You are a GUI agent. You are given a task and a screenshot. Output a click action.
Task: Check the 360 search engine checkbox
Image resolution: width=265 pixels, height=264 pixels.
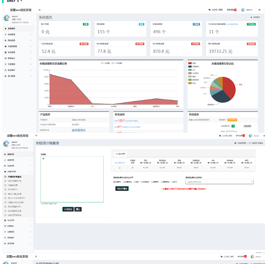pos(134,182)
